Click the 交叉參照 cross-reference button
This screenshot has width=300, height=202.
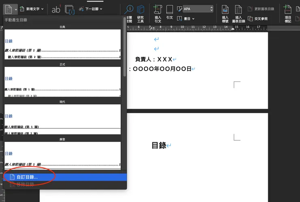point(258,19)
